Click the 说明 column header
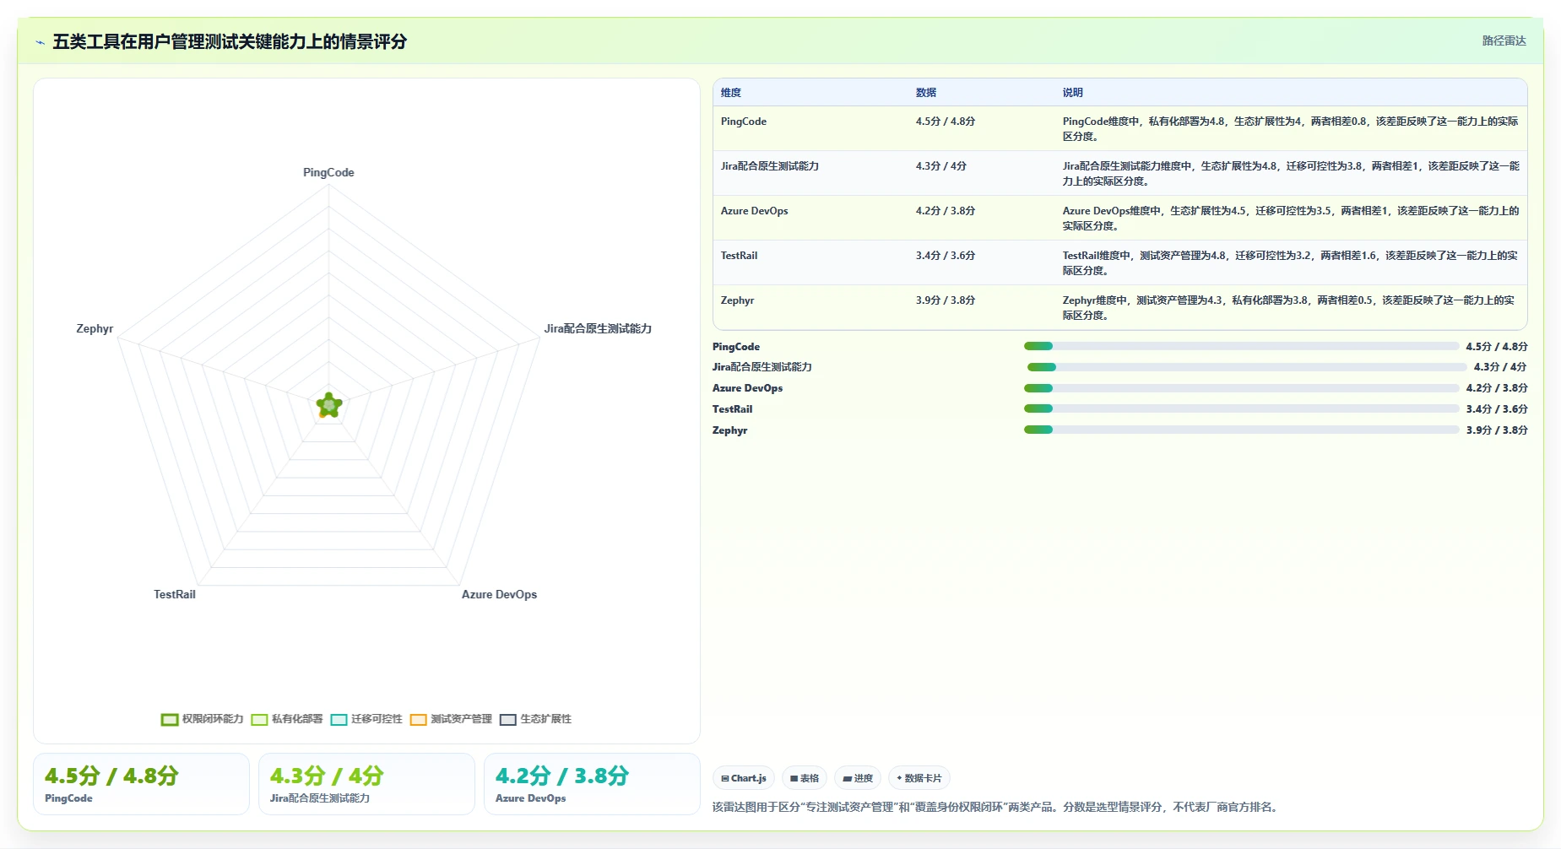This screenshot has width=1561, height=849. pyautogui.click(x=1072, y=93)
